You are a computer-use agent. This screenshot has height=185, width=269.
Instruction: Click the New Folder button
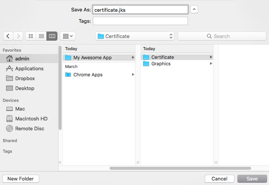click(21, 179)
